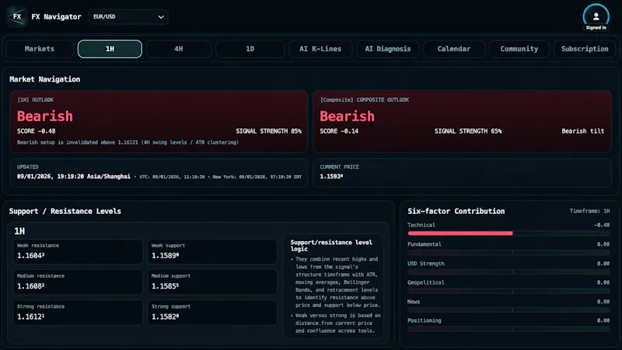Click the Fundamental factor contribution bar
The image size is (622, 350).
pos(508,252)
